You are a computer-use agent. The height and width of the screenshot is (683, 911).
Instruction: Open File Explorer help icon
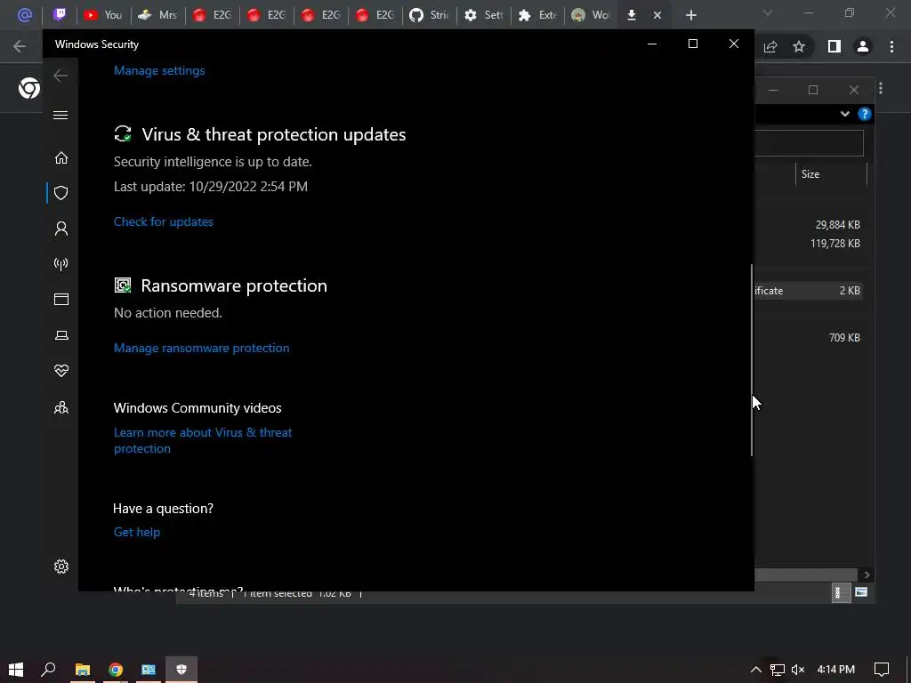tap(865, 114)
